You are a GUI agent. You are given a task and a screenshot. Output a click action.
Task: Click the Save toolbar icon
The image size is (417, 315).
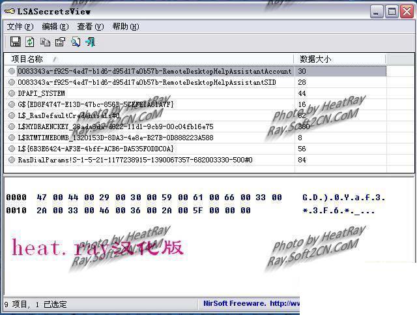[15, 42]
